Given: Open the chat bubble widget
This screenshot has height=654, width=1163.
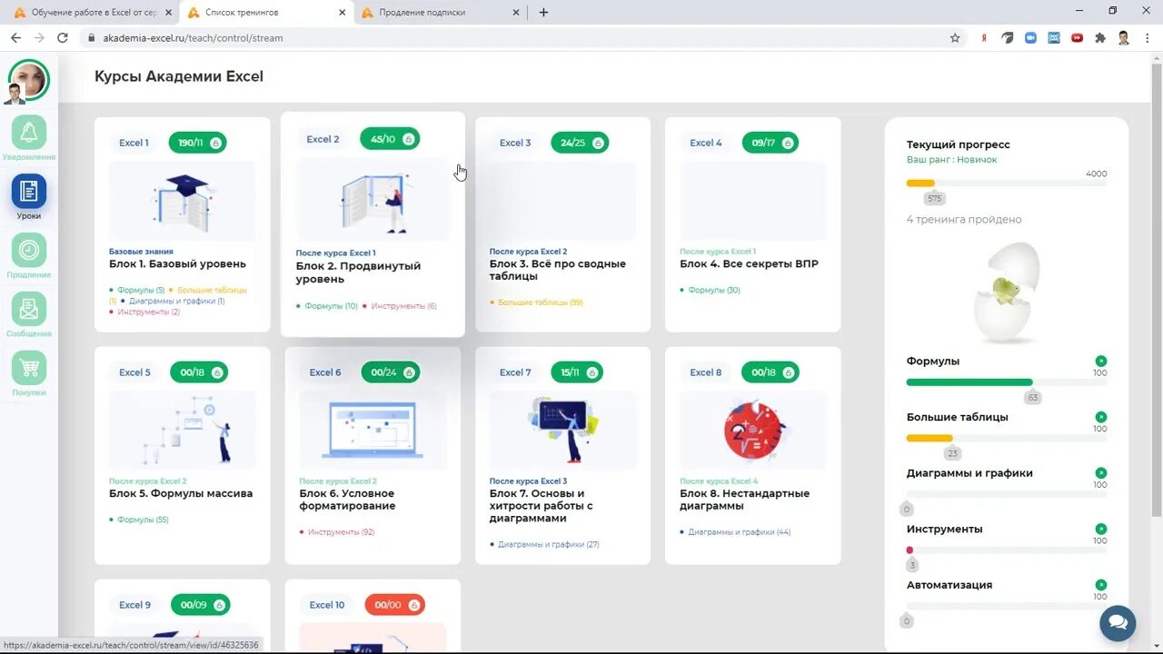Looking at the screenshot, I should point(1118,623).
